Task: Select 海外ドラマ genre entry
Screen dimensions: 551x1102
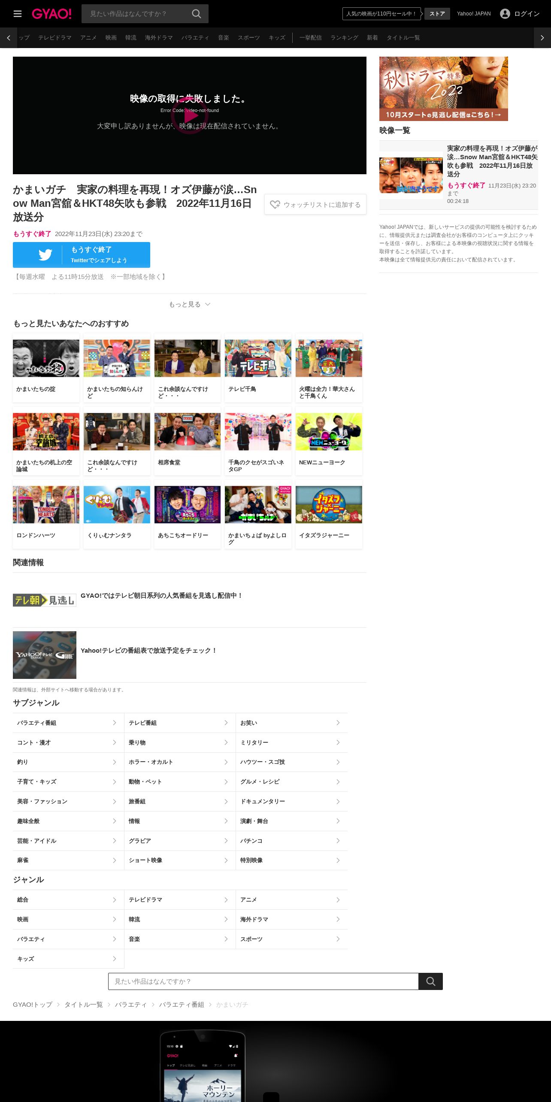Action: (292, 919)
